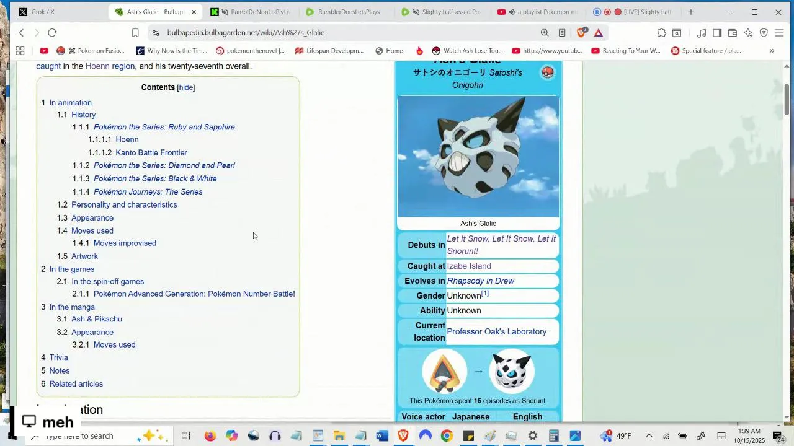
Task: Jump to 1.1.1.2 Kanto Battle Frontier section
Action: (x=151, y=152)
